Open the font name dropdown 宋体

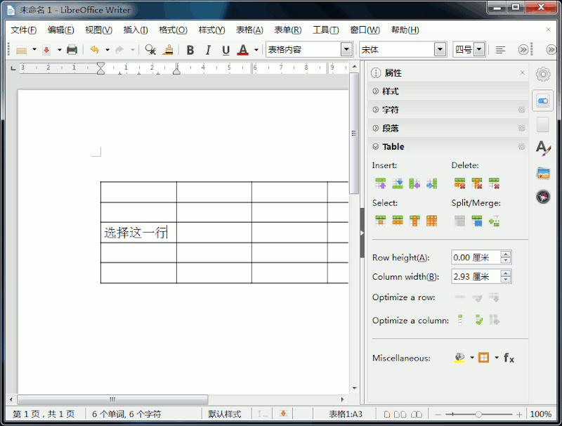(440, 50)
